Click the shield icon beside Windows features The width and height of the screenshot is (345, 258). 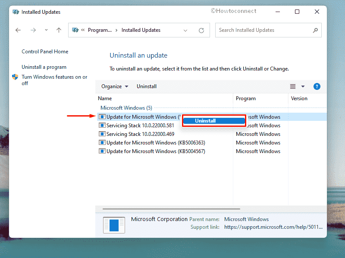15,77
